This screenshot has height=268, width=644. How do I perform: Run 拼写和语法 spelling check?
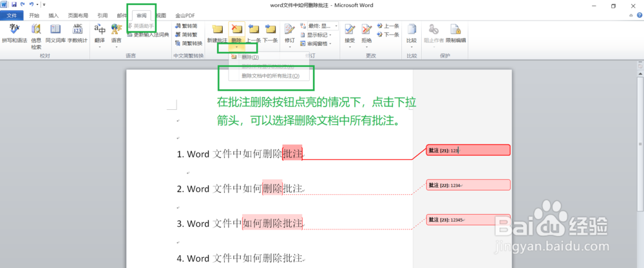(x=14, y=34)
